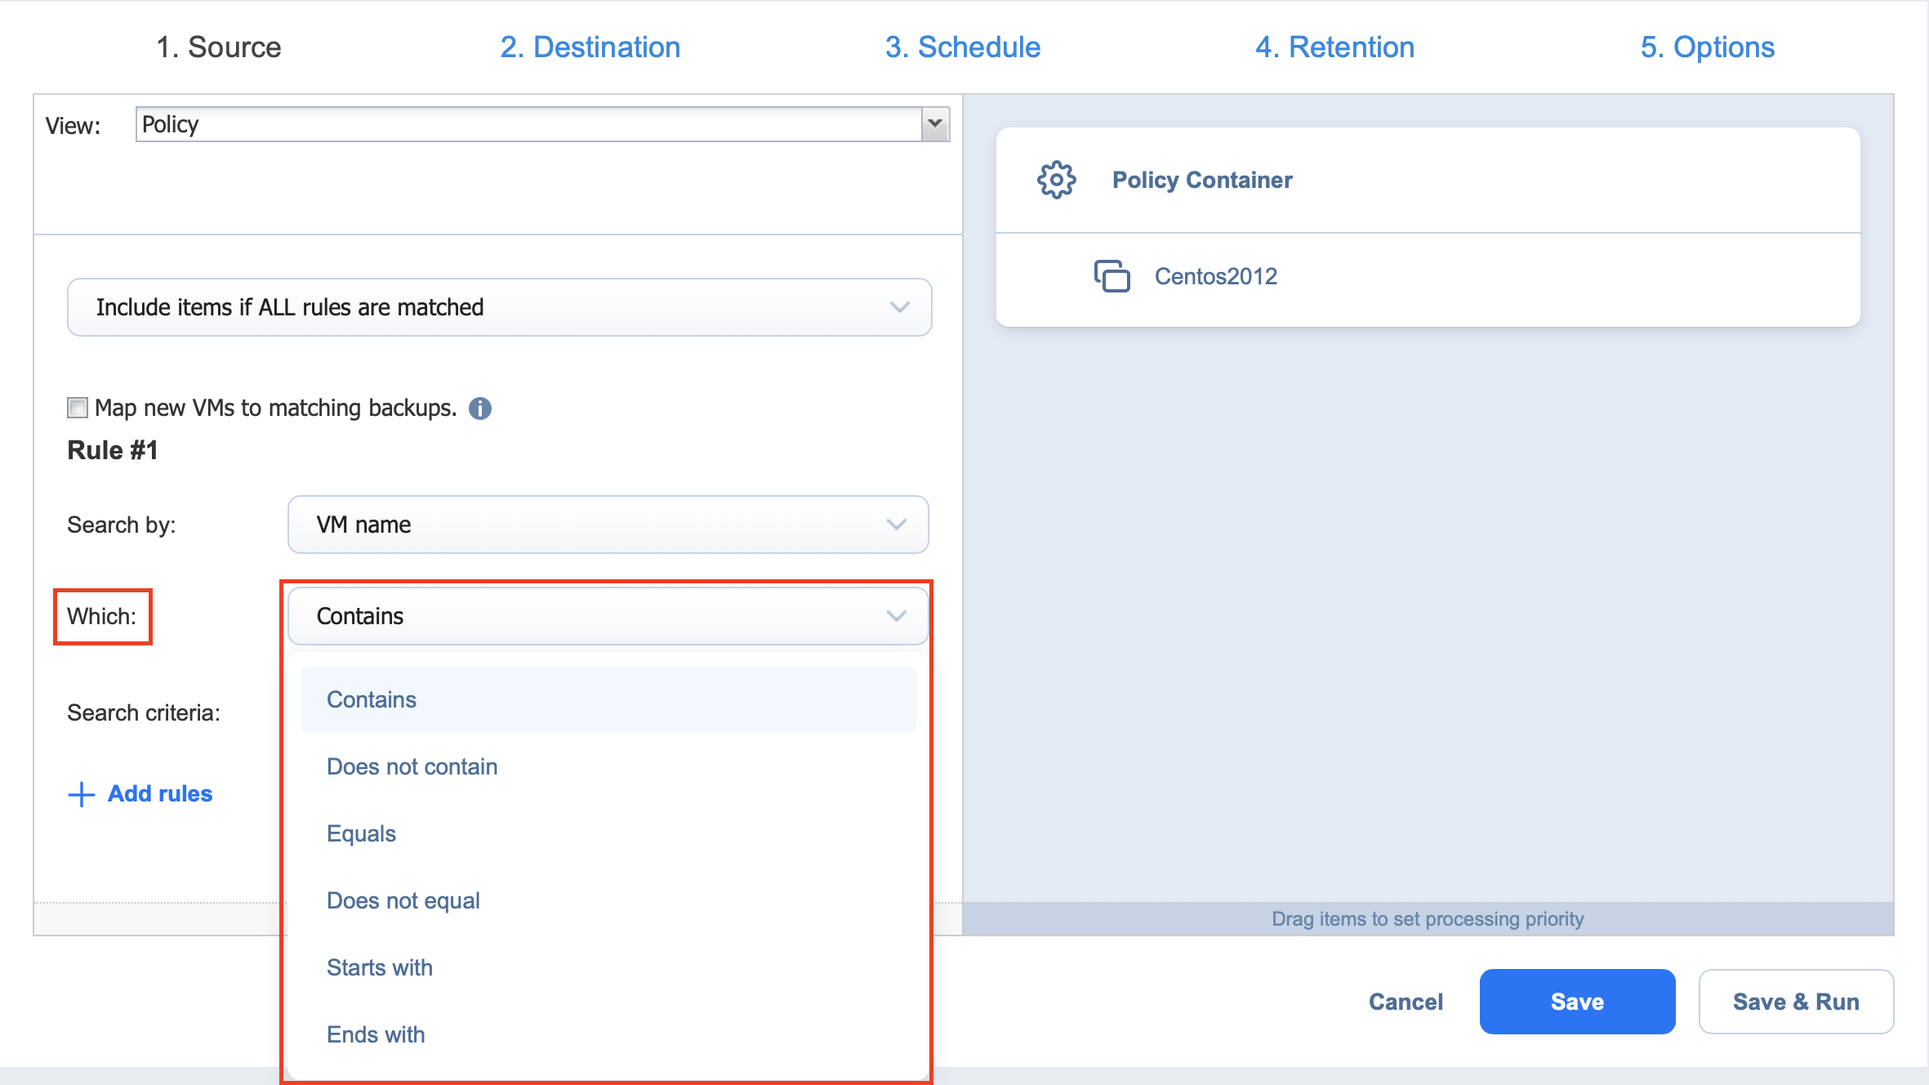Enable Map new VMs to matching backups
The width and height of the screenshot is (1929, 1085).
point(78,408)
